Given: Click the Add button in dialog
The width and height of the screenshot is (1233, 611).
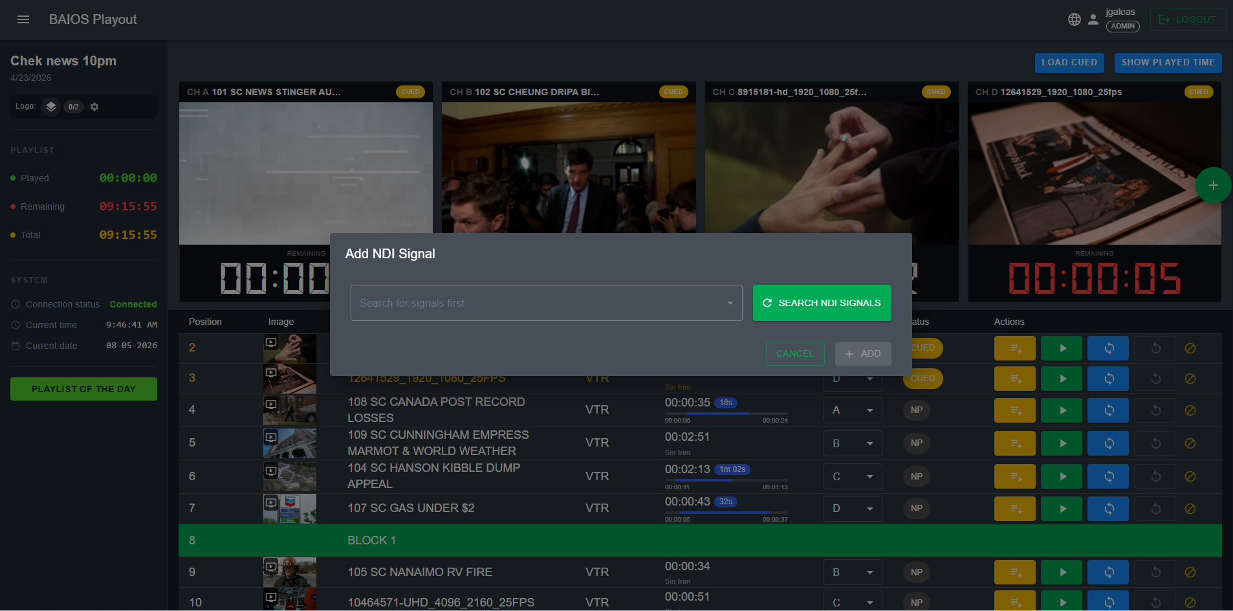Looking at the screenshot, I should pyautogui.click(x=863, y=353).
